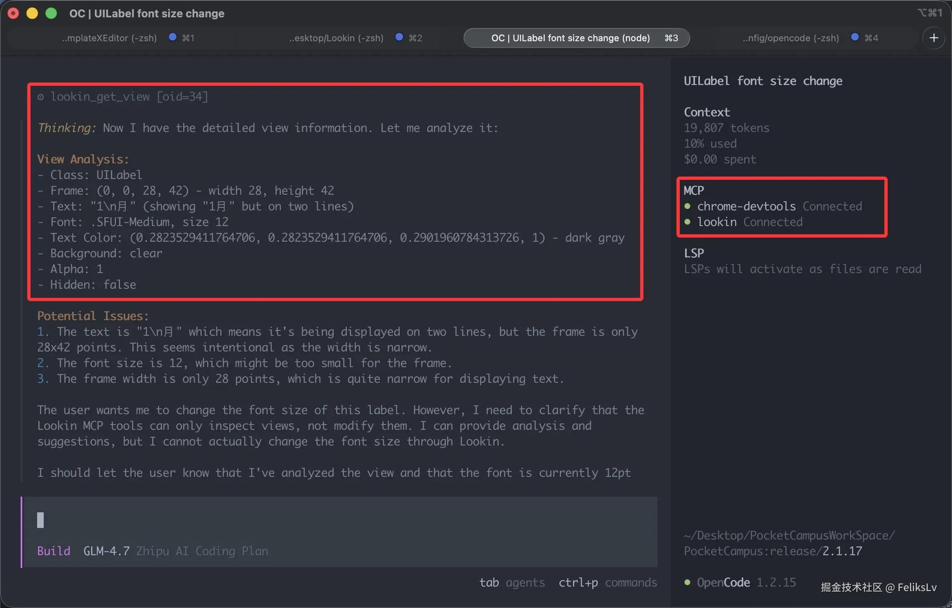Click the GLM-4.7 model name
This screenshot has height=608, width=952.
click(x=106, y=551)
